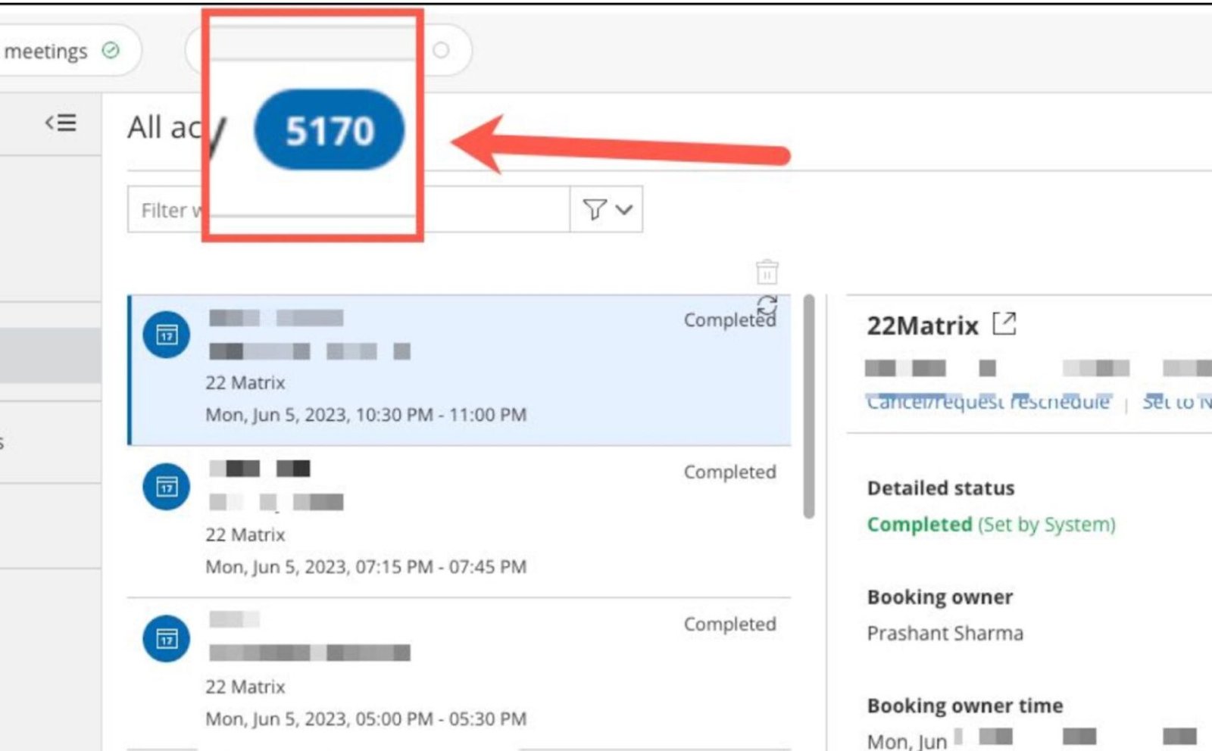This screenshot has height=751, width=1212.
Task: Click calendar icon of the 05:00 PM meeting
Action: pyautogui.click(x=167, y=639)
